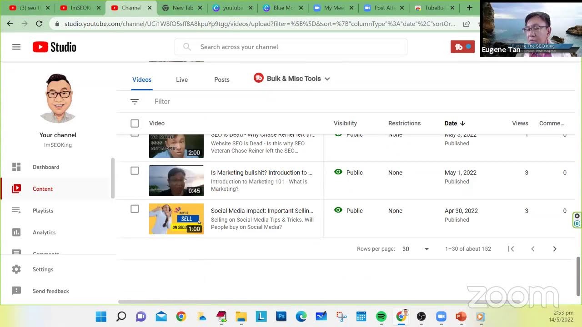Go to the next page of videos
The image size is (582, 327).
click(x=554, y=249)
